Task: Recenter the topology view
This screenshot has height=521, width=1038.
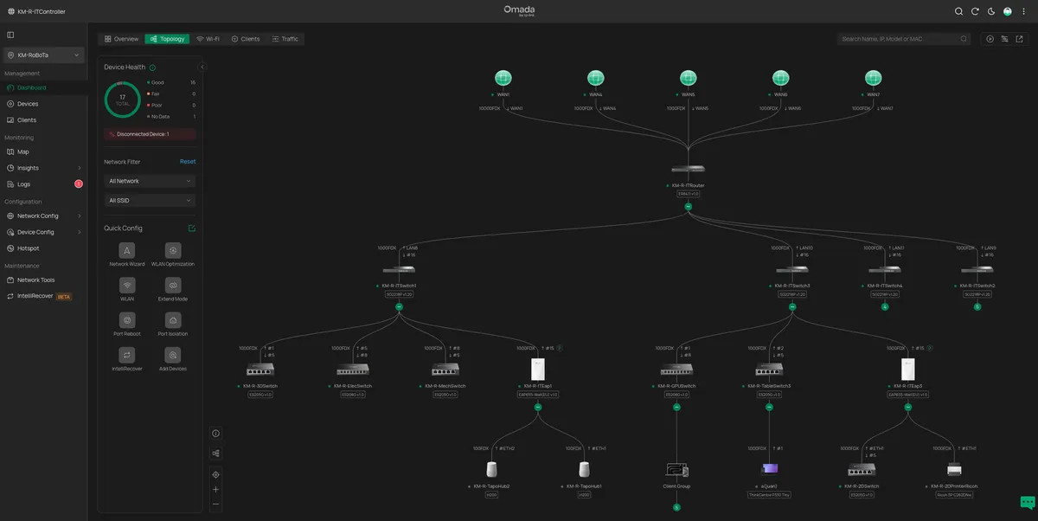Action: (x=215, y=474)
